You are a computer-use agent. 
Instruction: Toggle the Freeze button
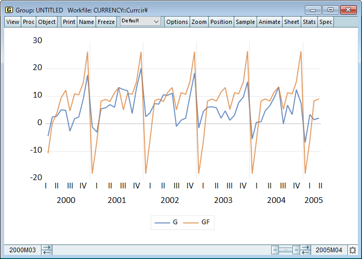[x=106, y=22]
